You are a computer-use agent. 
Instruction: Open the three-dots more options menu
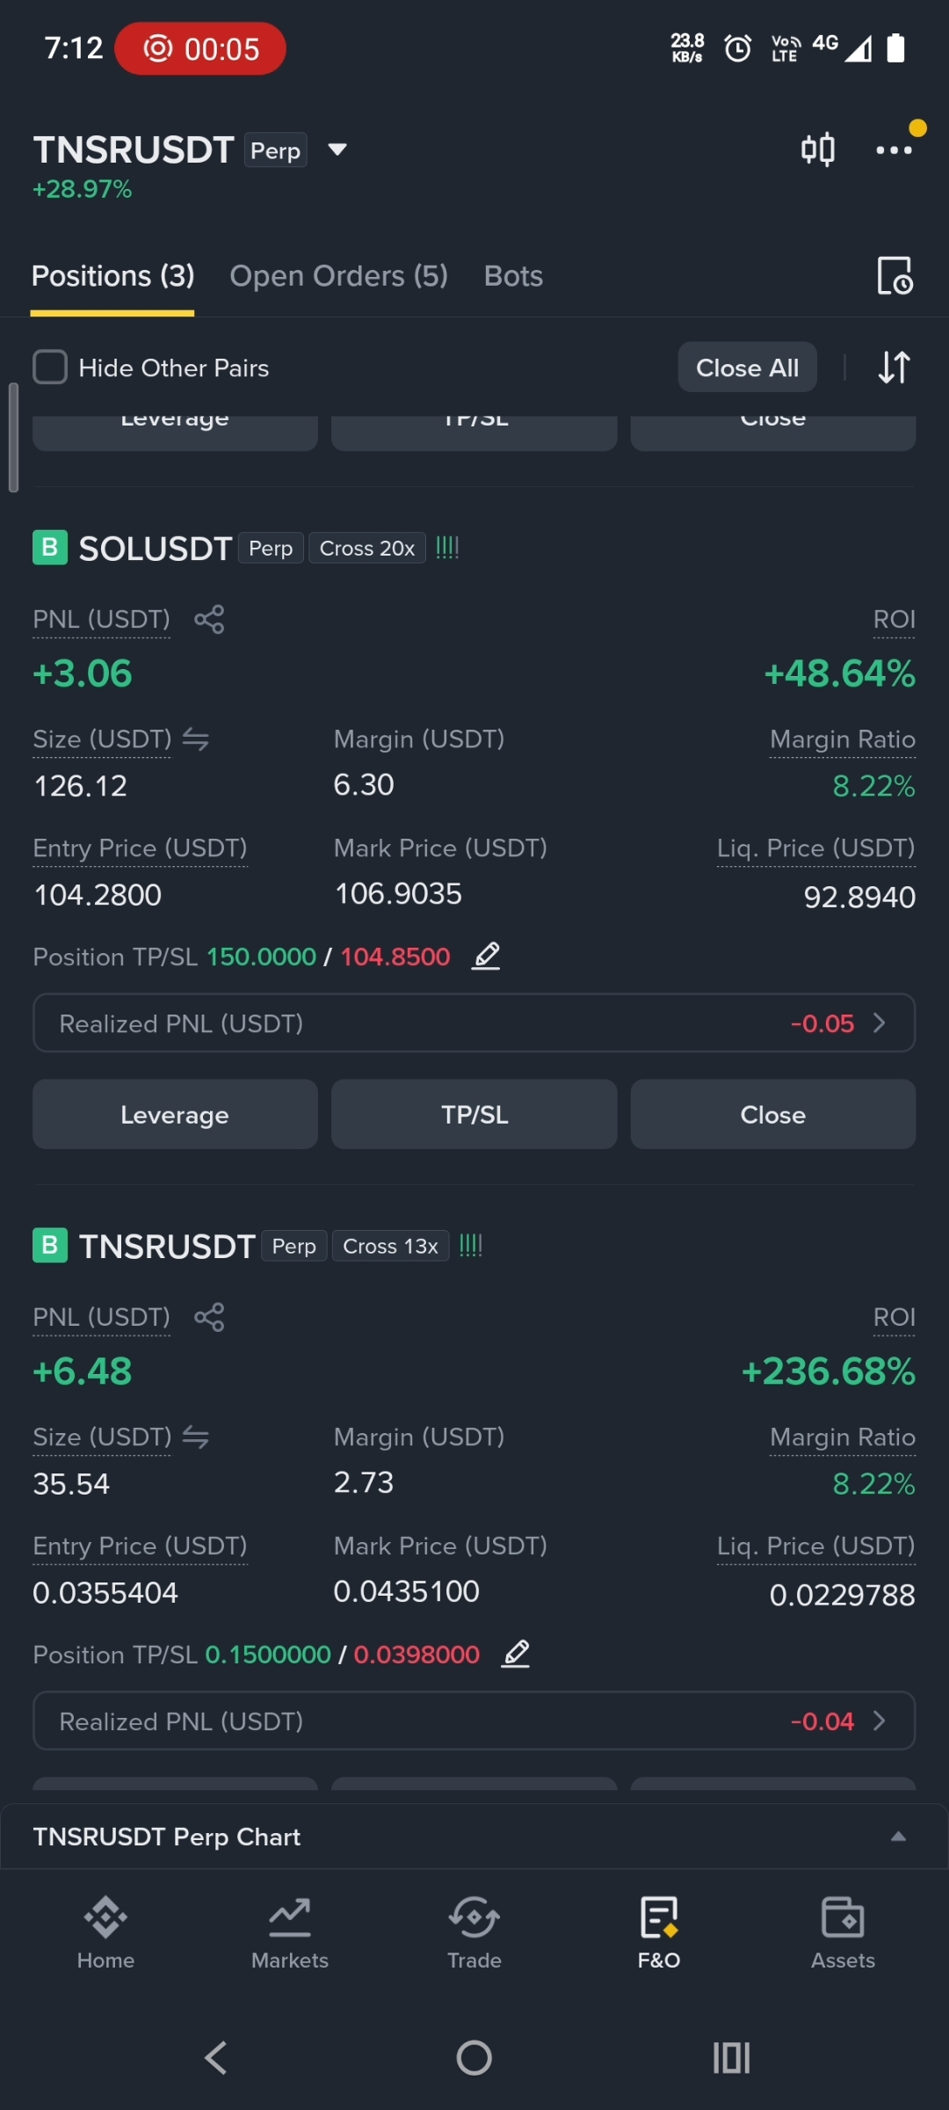click(x=894, y=150)
